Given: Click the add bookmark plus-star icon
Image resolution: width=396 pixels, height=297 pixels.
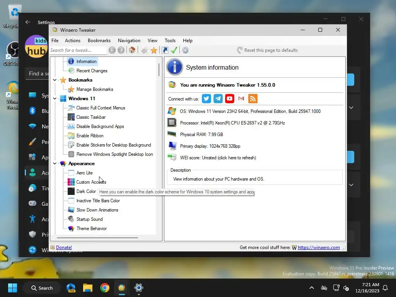Looking at the screenshot, I should pyautogui.click(x=145, y=50).
